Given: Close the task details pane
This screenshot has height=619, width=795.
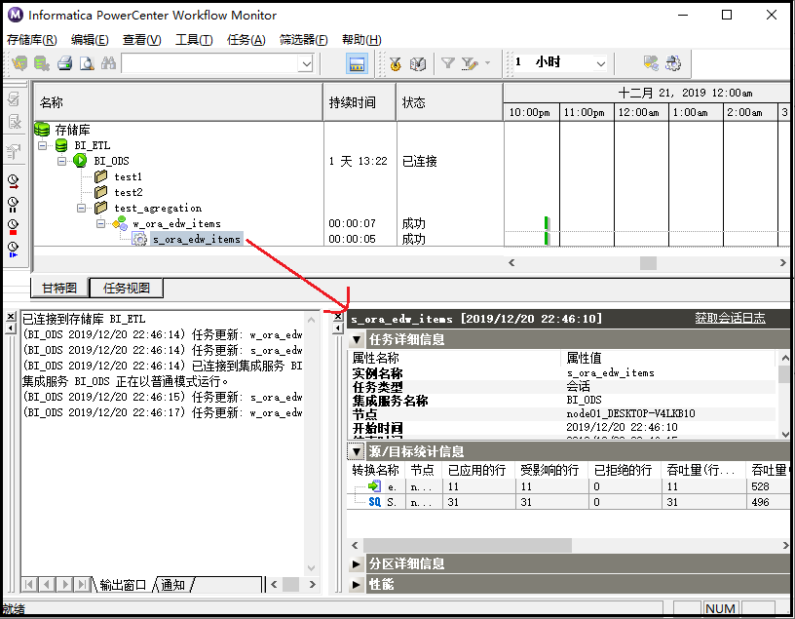Looking at the screenshot, I should tap(338, 317).
